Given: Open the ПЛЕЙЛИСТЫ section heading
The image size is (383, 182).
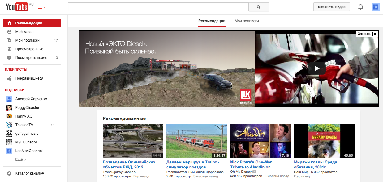Looking at the screenshot, I should (x=16, y=69).
